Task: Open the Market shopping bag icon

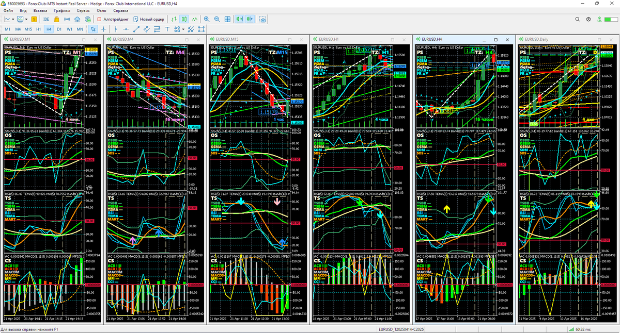Action: (x=57, y=19)
